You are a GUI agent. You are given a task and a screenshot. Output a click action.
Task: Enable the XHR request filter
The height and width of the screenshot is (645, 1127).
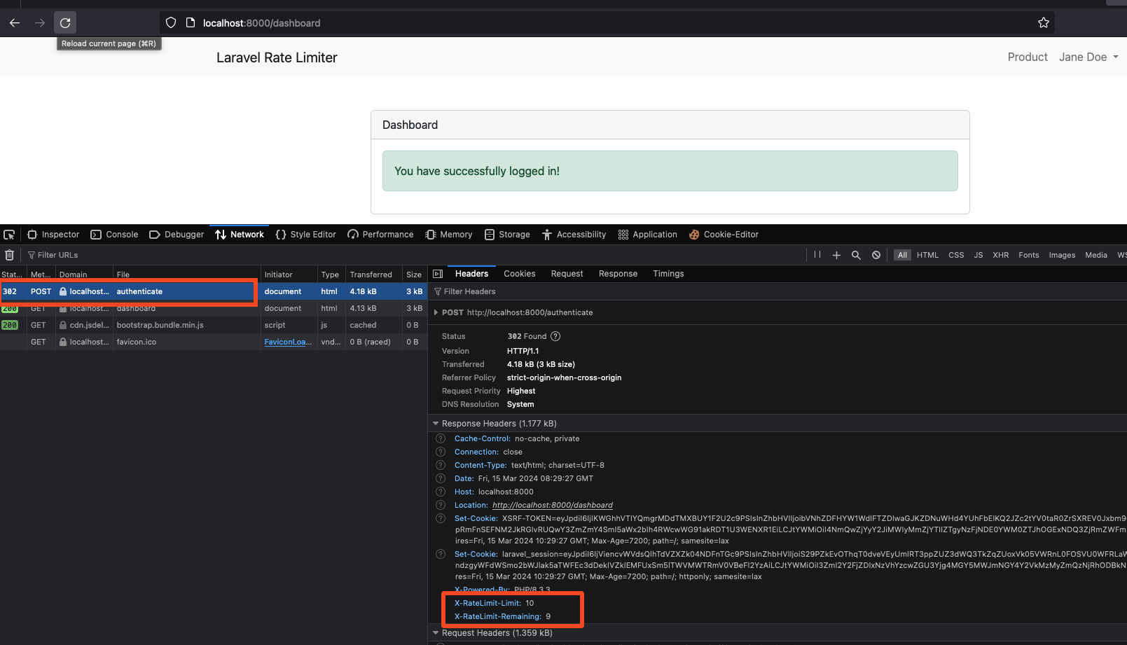pos(1000,255)
